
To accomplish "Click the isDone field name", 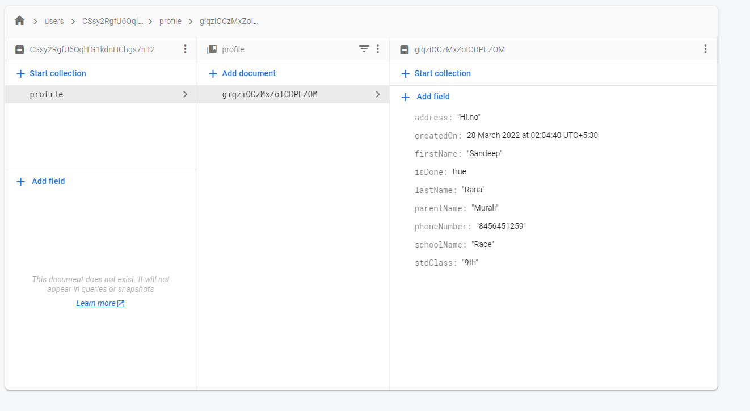I will pos(431,172).
